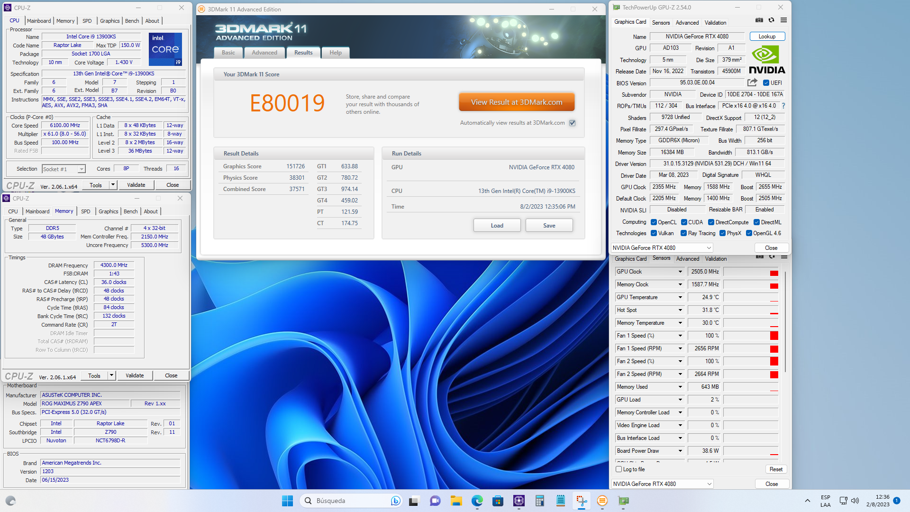Expand the Memory Clock sensor dropdown

(x=680, y=284)
